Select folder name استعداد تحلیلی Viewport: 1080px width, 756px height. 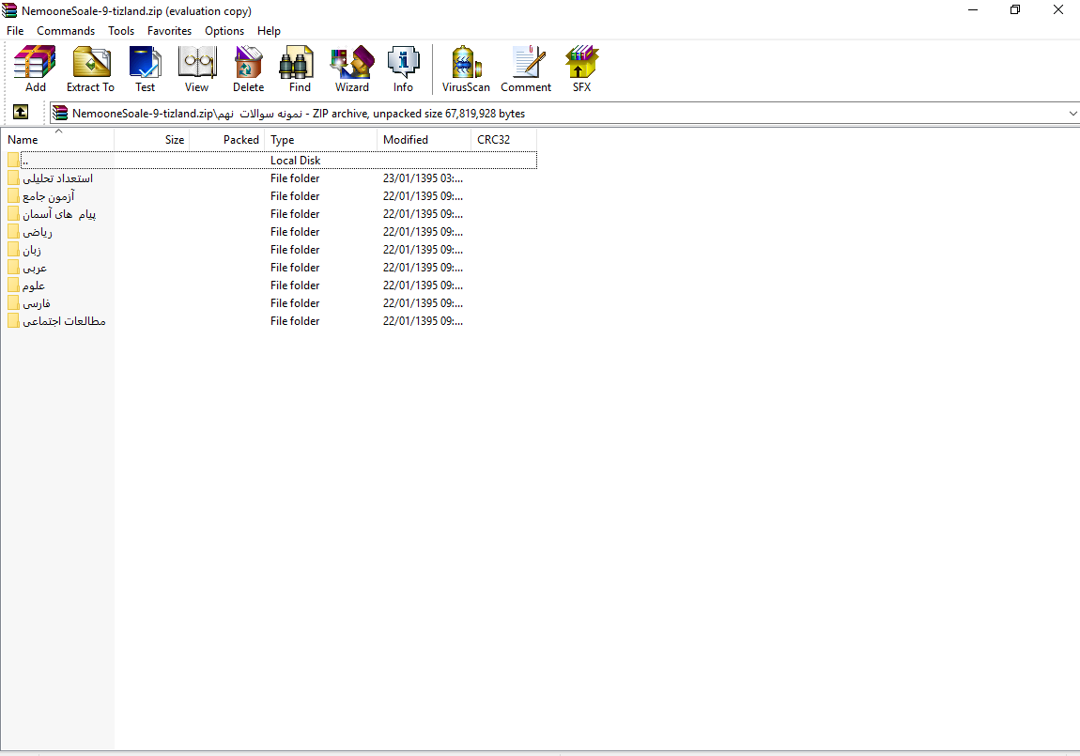[x=58, y=178]
